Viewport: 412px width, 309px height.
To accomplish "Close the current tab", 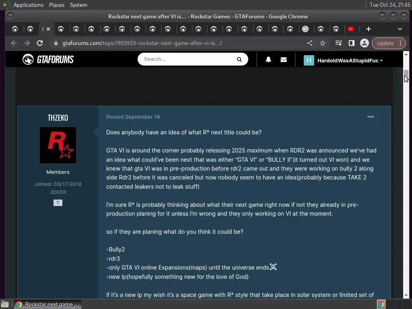I will [48, 29].
